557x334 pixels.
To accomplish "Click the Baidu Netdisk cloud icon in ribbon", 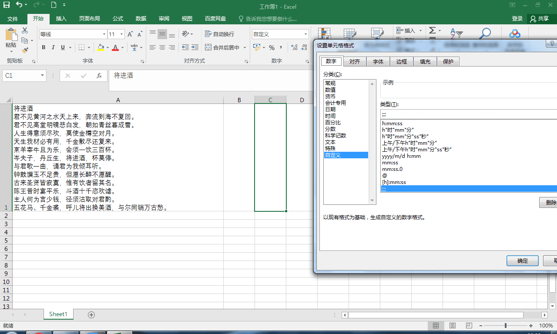I will click(x=515, y=34).
